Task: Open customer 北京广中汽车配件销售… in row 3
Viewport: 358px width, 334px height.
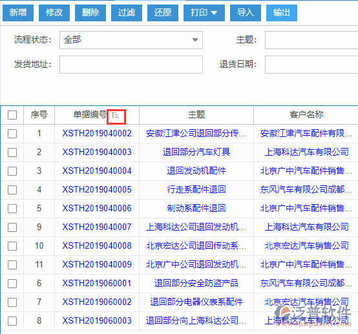Action: pos(306,171)
